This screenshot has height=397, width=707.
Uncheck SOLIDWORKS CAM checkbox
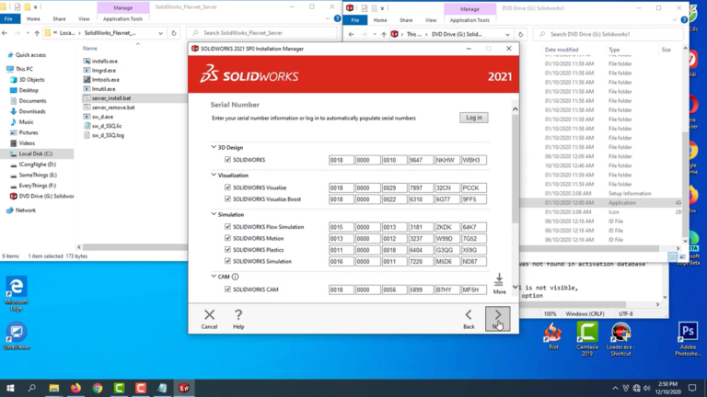coord(227,289)
